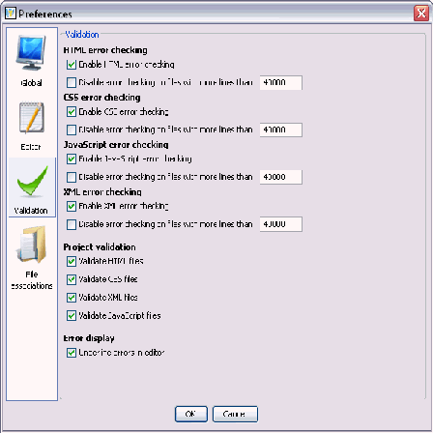Select the Validation green checkmark icon
The height and width of the screenshot is (433, 433).
coord(32,181)
